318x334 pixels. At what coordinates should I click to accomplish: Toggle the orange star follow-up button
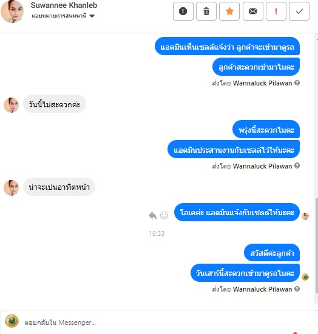229,12
